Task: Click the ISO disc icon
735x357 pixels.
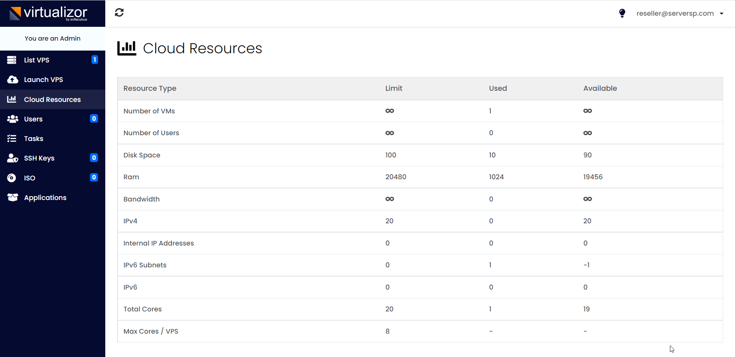Action: [12, 178]
